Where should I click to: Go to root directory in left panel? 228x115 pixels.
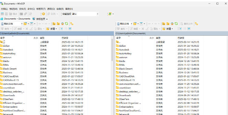coord(58,24)
